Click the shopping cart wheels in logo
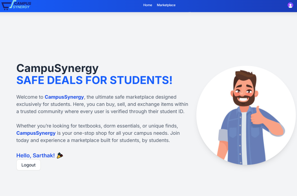Viewport: 297px width, 196px height. click(6, 9)
